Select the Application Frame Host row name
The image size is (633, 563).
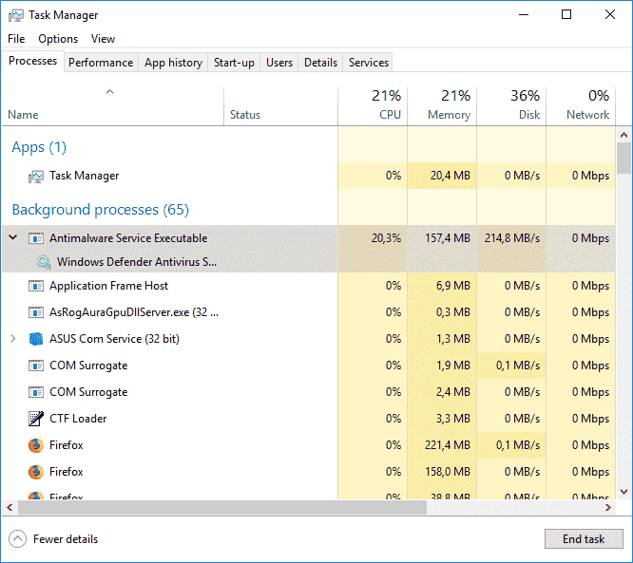[x=108, y=286]
